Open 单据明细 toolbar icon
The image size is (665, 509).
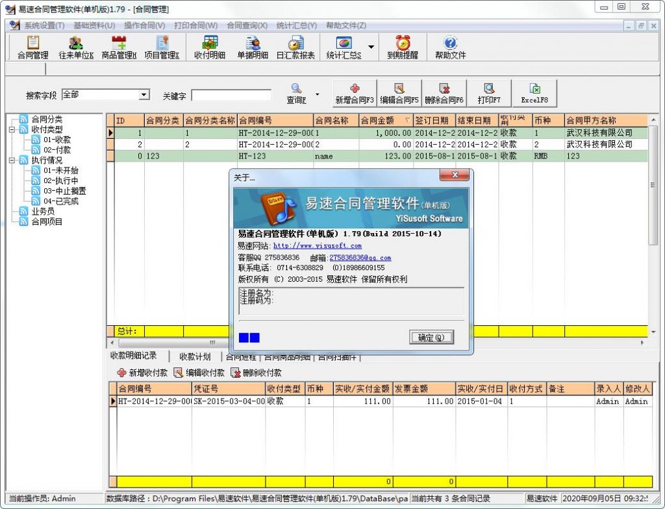coord(253,47)
